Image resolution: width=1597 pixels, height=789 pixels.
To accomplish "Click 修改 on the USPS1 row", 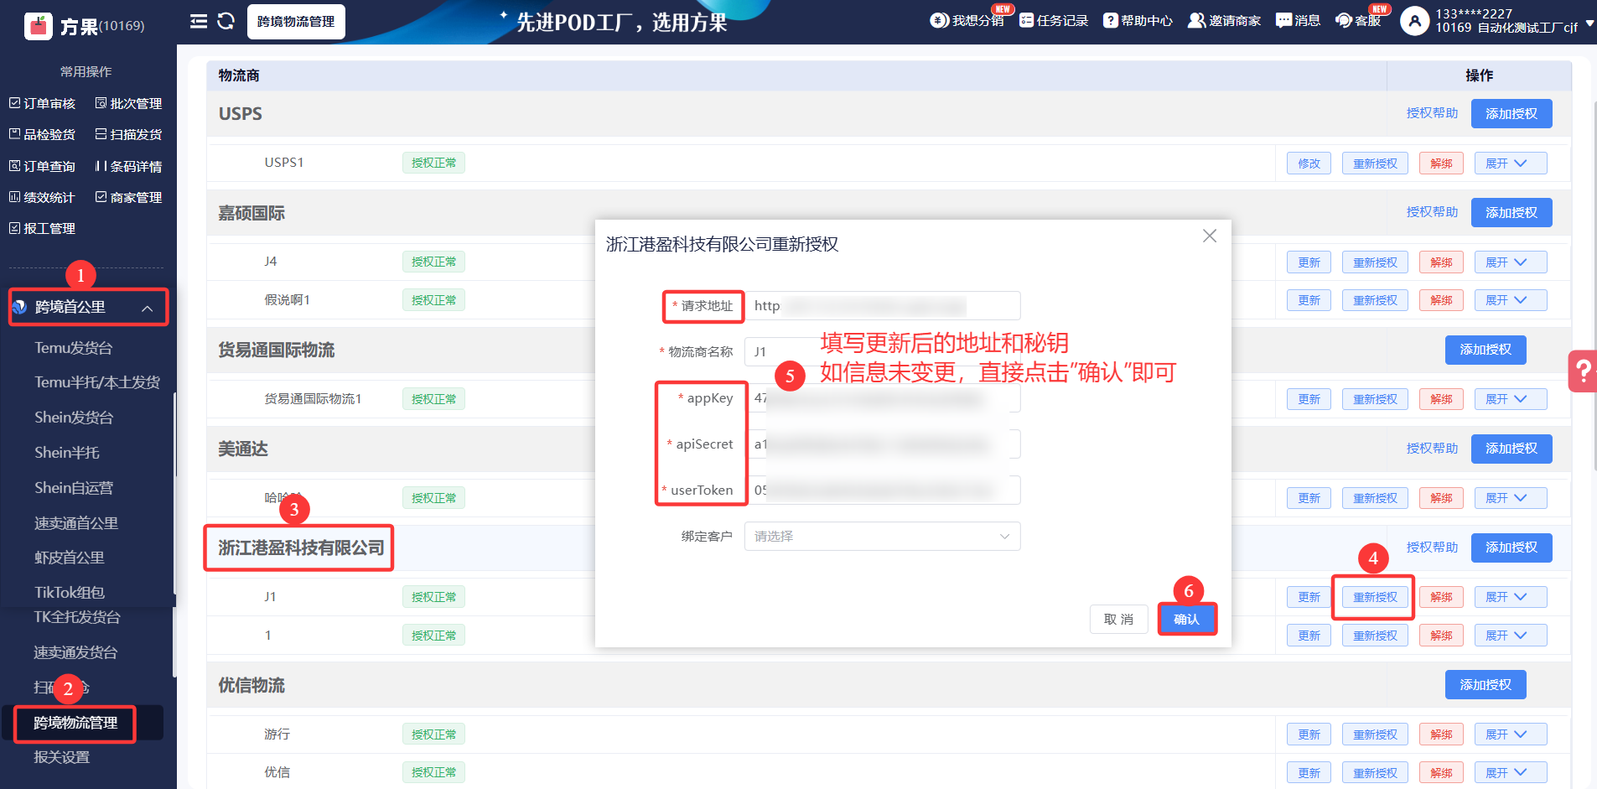I will [1309, 164].
